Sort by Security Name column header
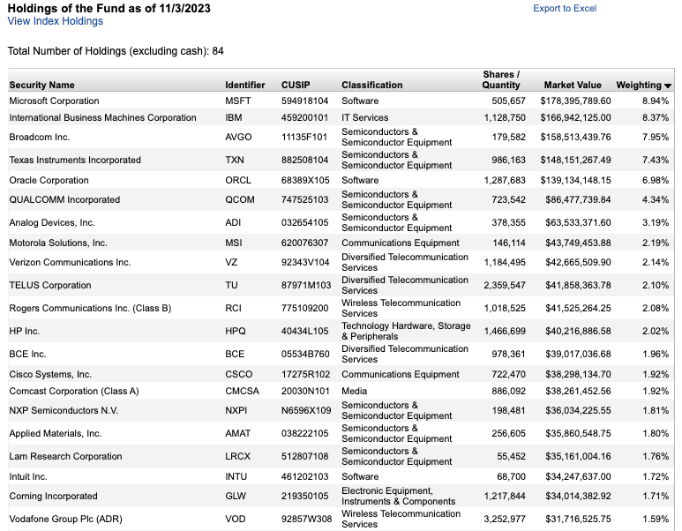682x531 pixels. click(41, 85)
